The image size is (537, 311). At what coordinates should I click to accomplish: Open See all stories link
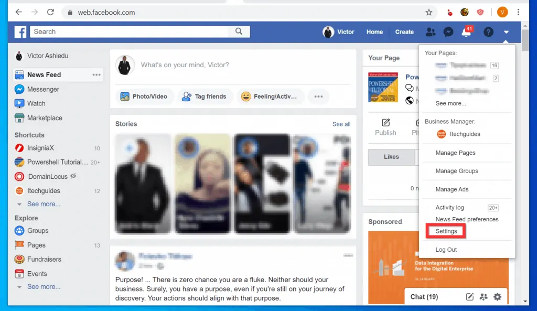click(341, 124)
